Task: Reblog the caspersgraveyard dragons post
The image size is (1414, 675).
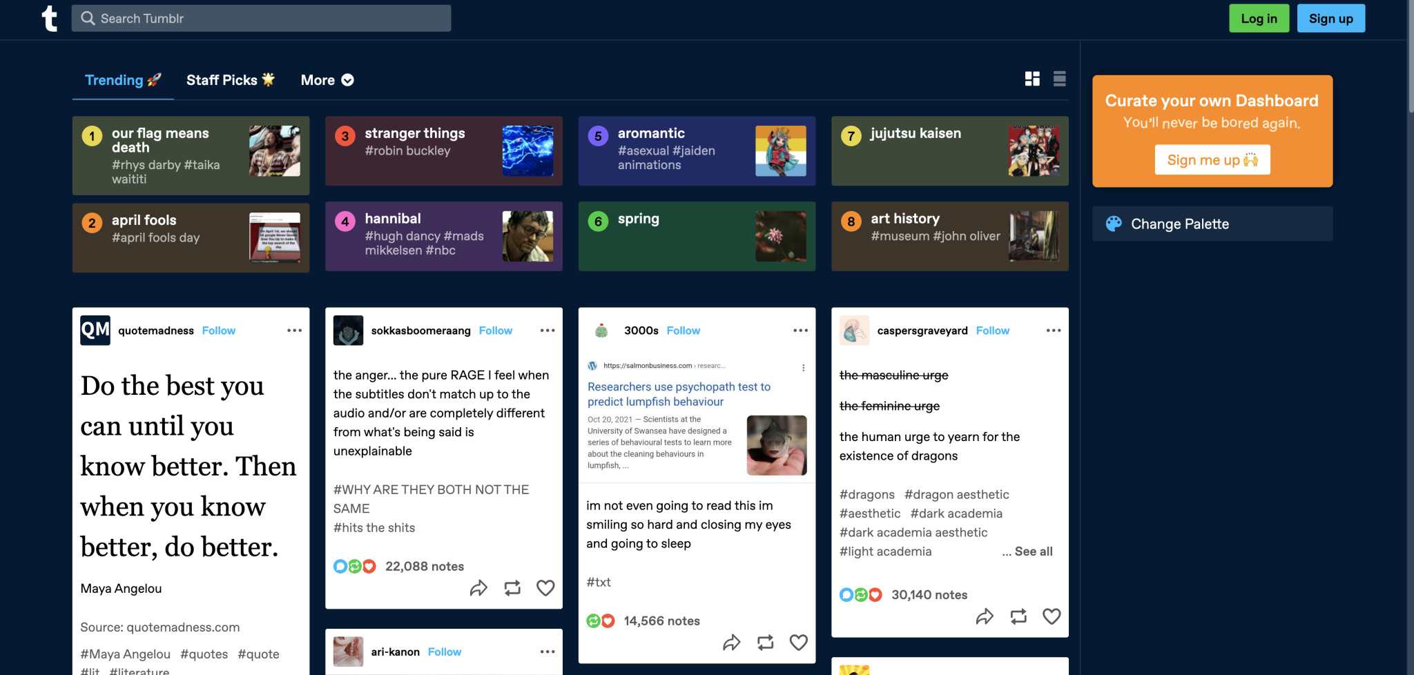Action: click(1018, 616)
